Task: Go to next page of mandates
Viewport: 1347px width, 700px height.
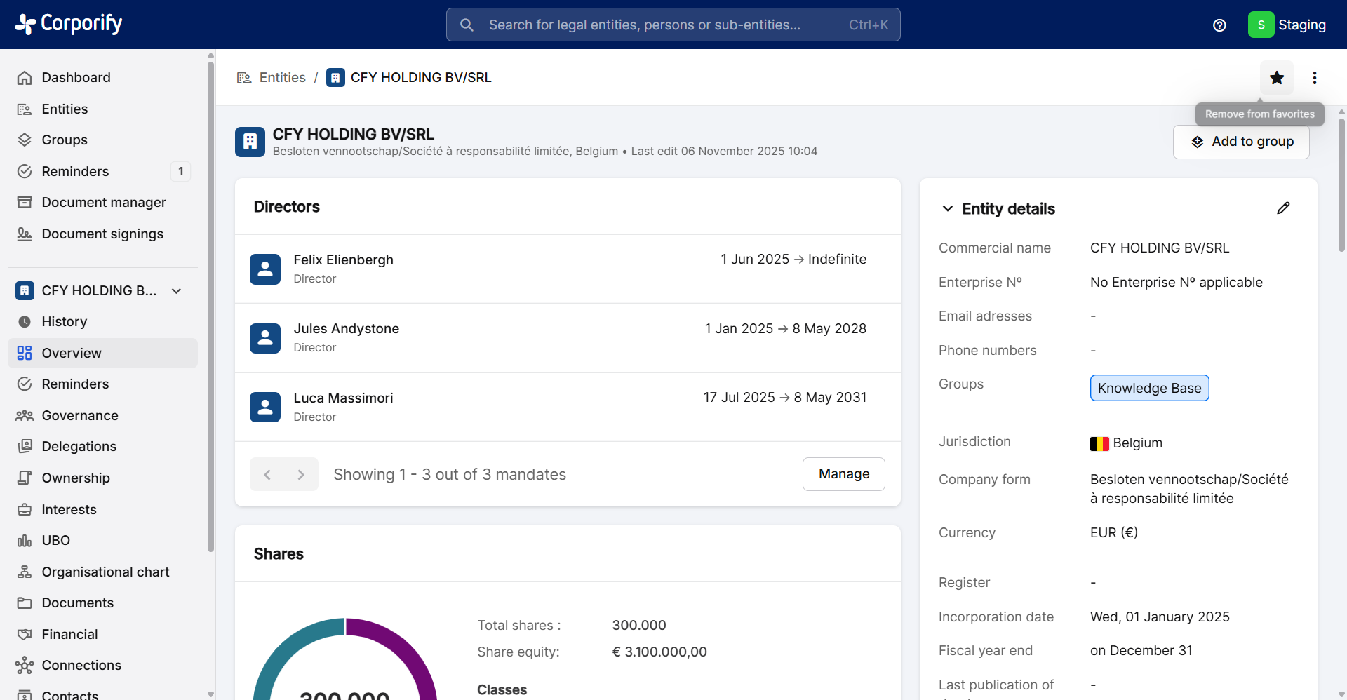Action: [301, 475]
